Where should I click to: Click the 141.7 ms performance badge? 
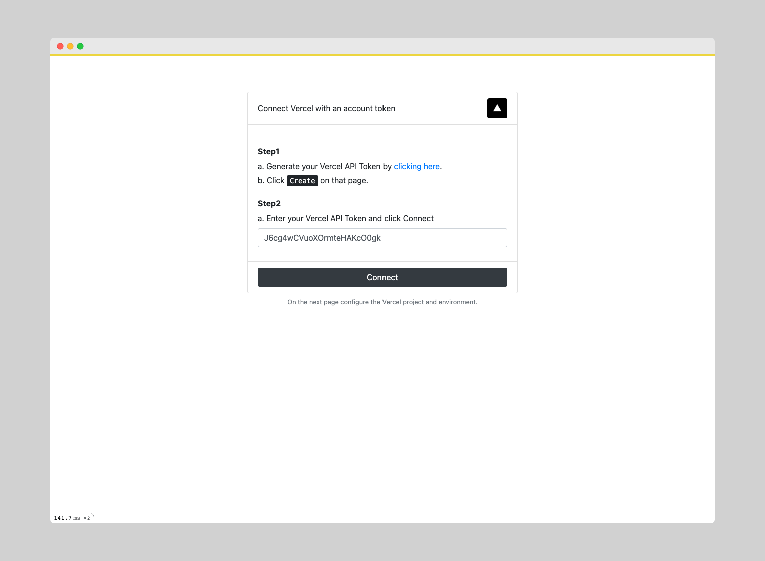[x=72, y=518]
